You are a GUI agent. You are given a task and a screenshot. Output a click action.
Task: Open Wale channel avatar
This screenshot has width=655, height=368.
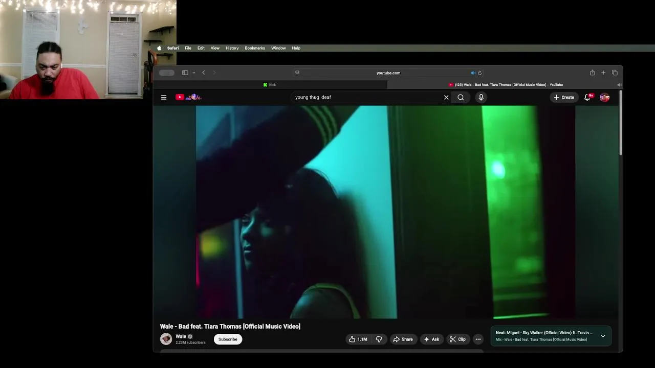(x=166, y=339)
